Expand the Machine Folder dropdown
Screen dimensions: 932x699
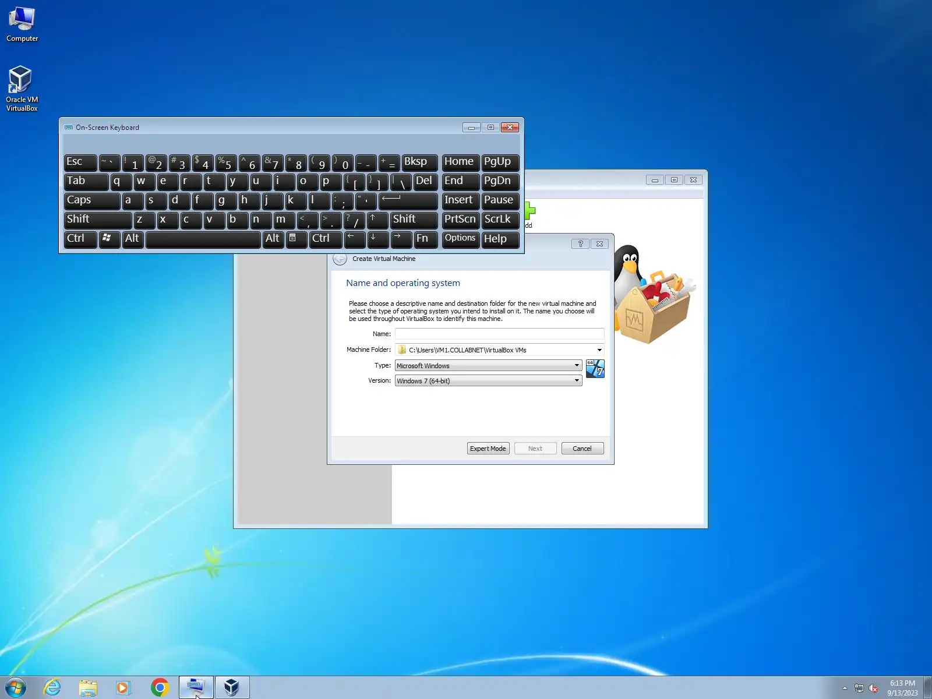599,350
